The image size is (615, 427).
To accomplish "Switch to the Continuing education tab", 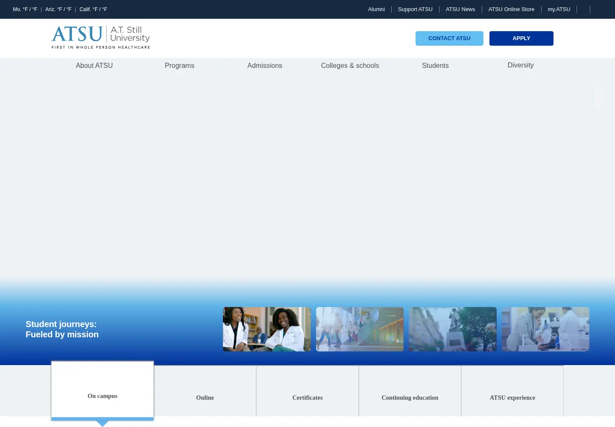I will tap(410, 391).
